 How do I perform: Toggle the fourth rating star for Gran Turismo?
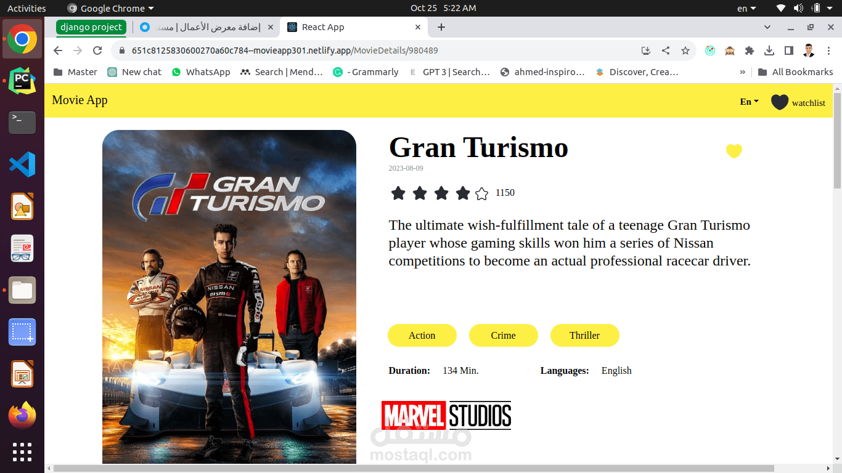[x=463, y=193]
